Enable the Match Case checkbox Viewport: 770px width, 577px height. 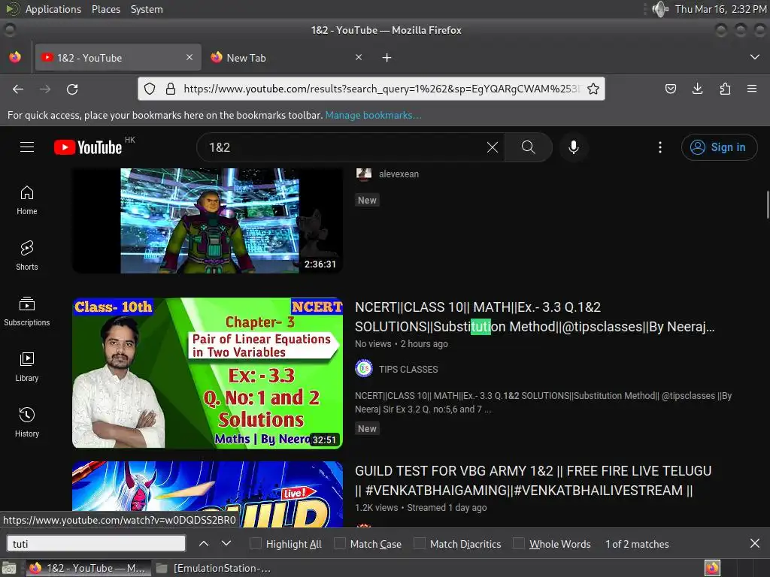click(340, 543)
